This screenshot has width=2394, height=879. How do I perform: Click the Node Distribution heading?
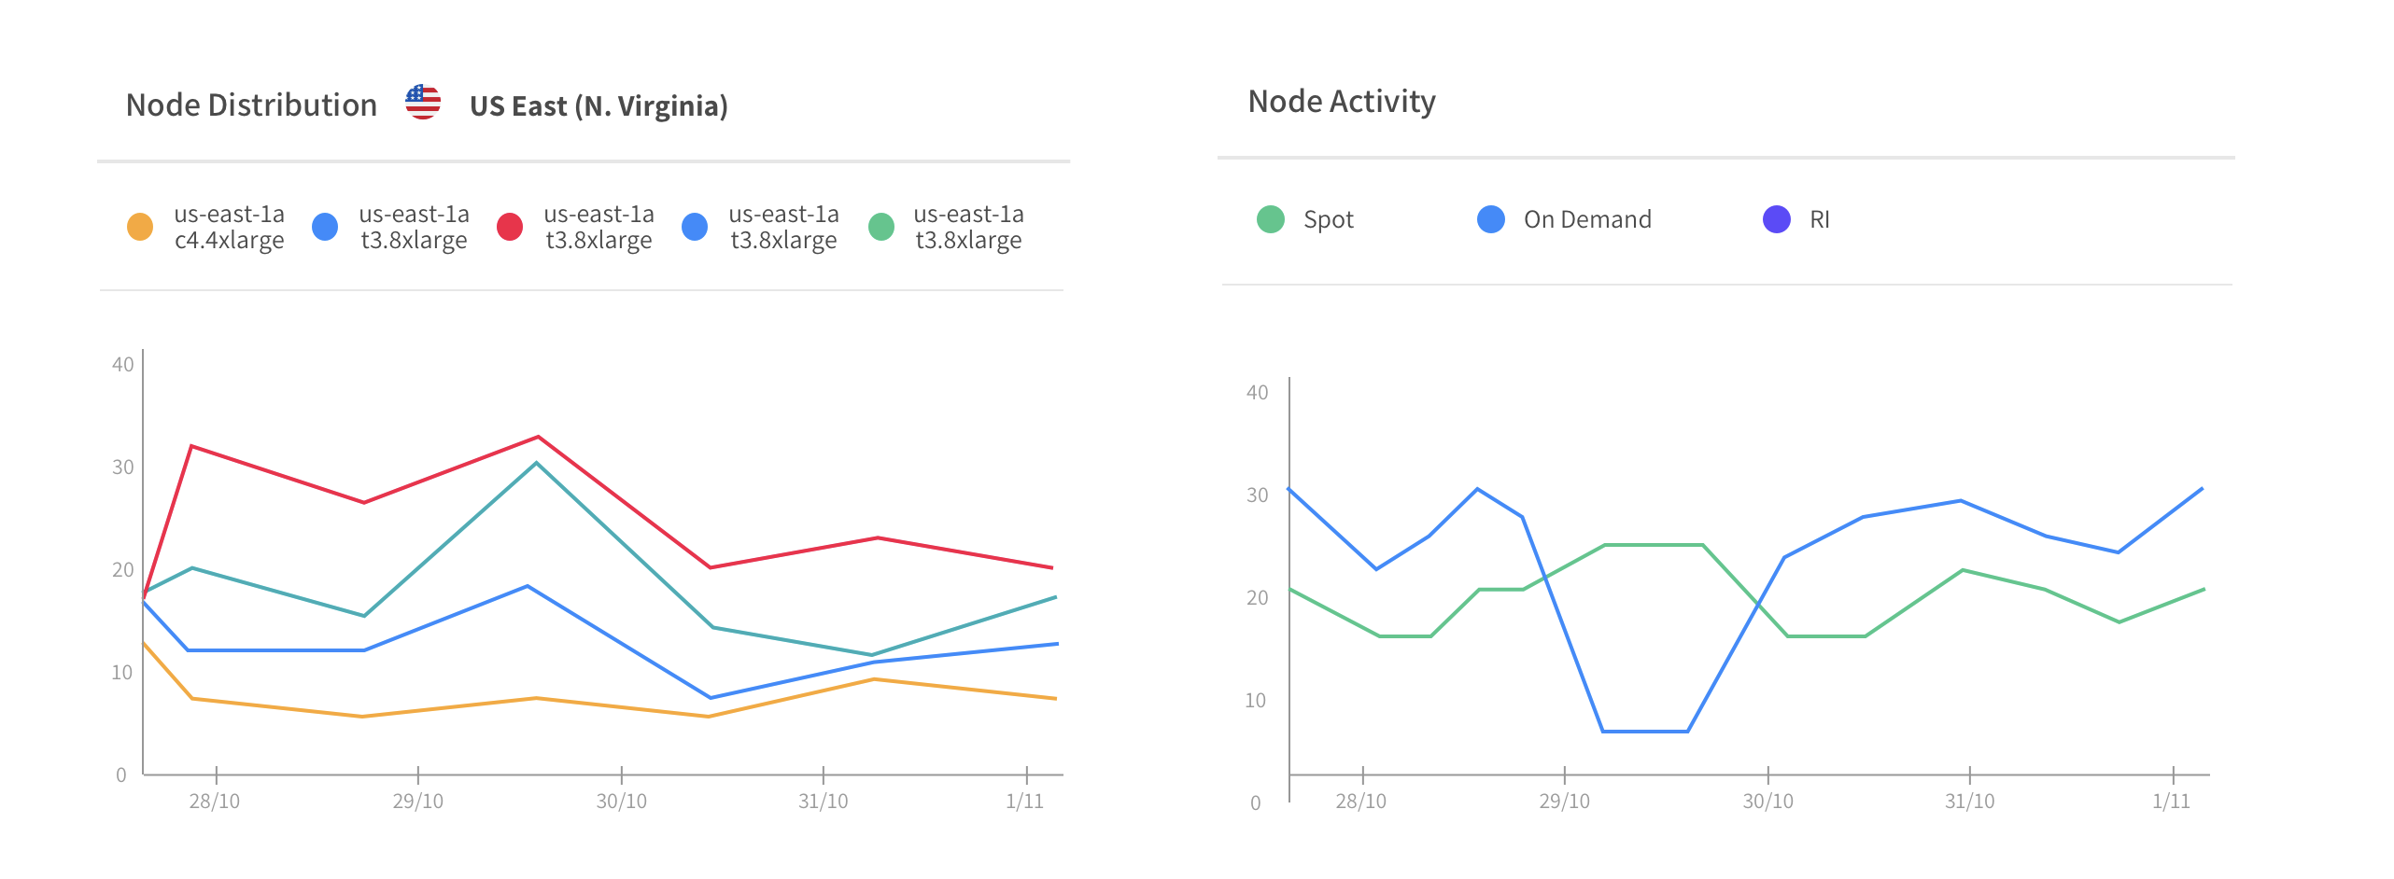click(x=251, y=105)
